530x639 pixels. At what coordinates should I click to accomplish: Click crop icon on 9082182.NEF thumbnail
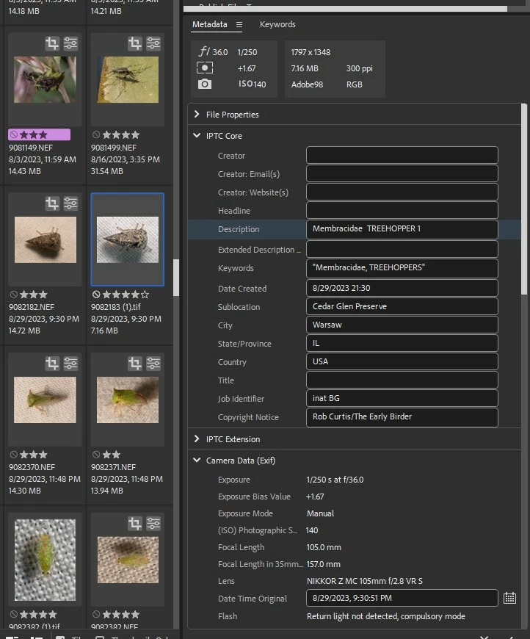52,203
